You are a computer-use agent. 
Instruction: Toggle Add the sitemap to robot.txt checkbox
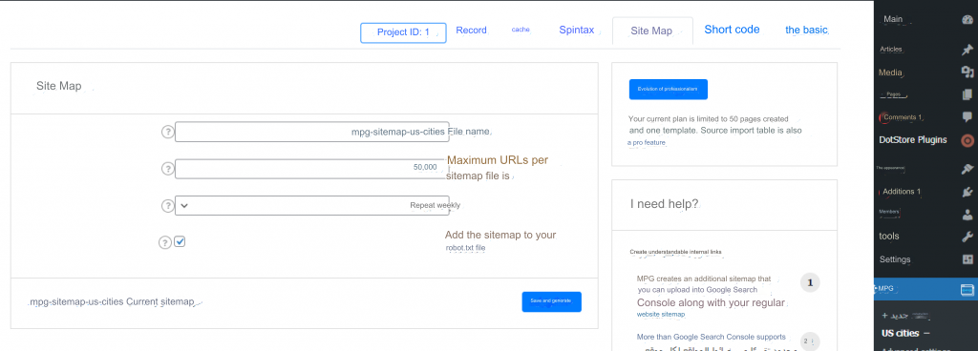[180, 241]
